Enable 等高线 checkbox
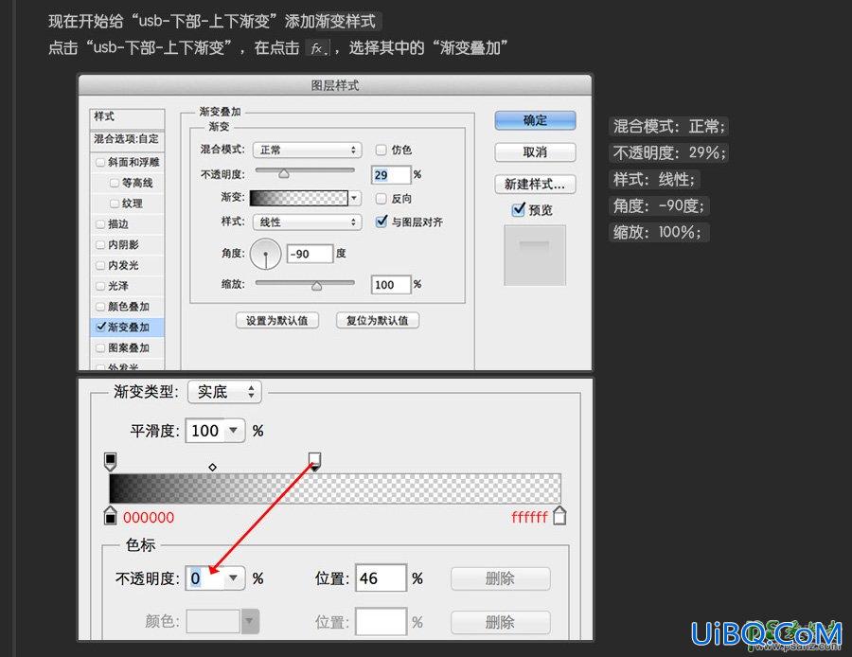This screenshot has height=657, width=852. 115,183
